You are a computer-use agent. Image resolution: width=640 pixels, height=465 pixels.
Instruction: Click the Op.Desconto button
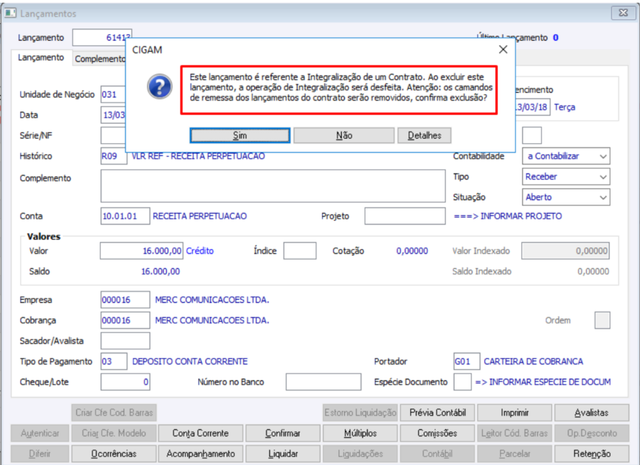(591, 433)
